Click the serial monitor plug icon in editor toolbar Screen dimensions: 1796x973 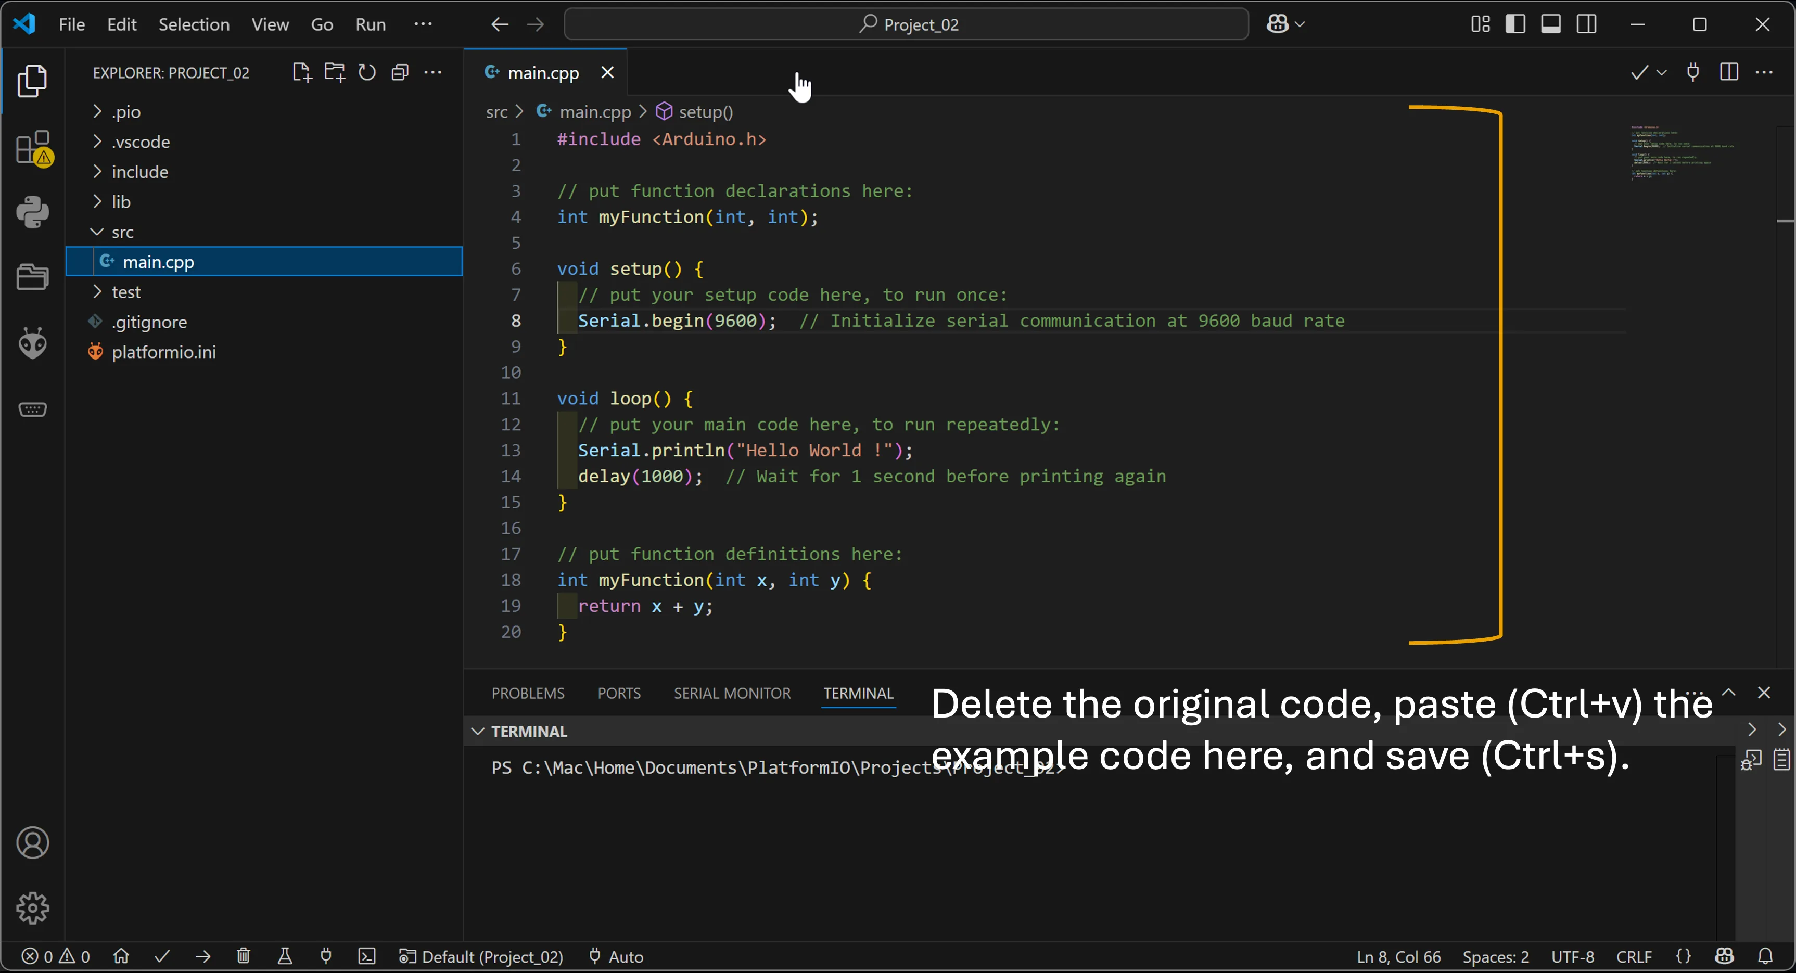1693,72
